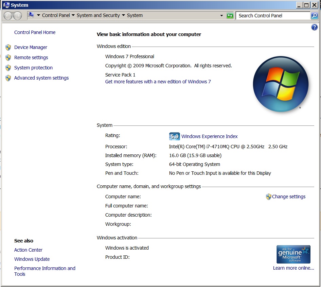Click the Forward navigation arrow
The image size is (321, 287).
coord(17,16)
